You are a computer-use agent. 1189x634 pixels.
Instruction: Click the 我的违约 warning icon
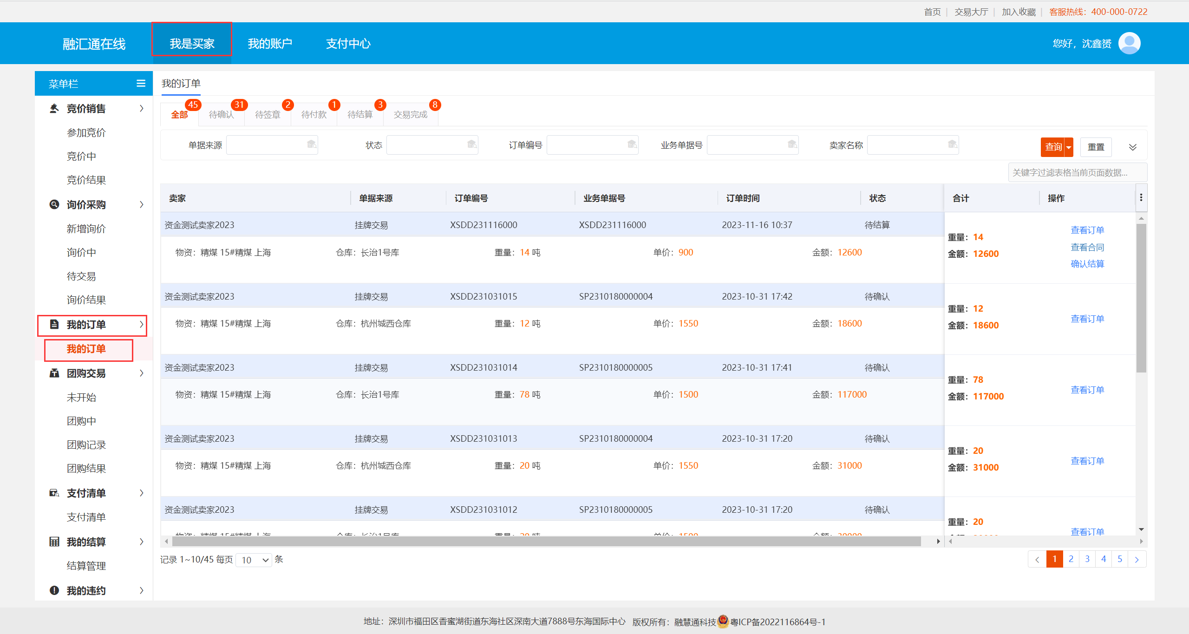tap(54, 590)
